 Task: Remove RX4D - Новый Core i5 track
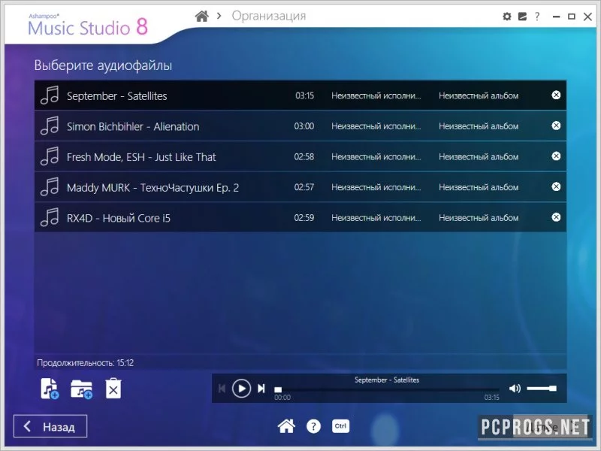click(556, 217)
